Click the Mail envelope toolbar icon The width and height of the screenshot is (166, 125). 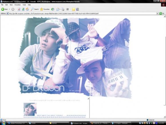58,9
